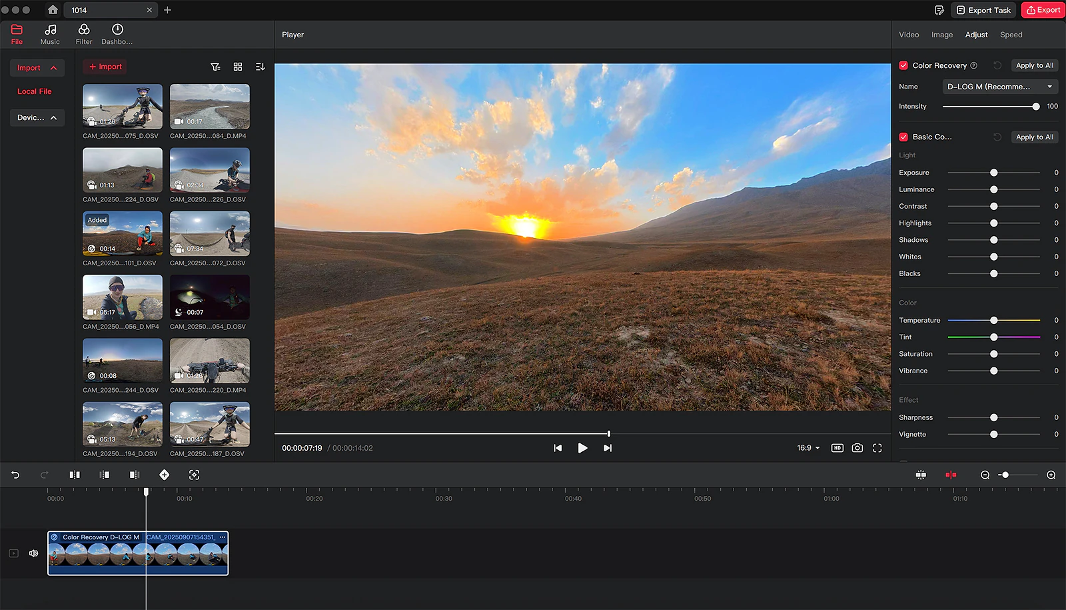Open the Export Task list

pyautogui.click(x=983, y=10)
